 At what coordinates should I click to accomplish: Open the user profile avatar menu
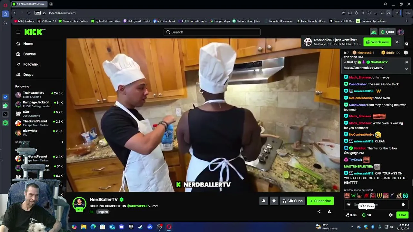coord(401,32)
